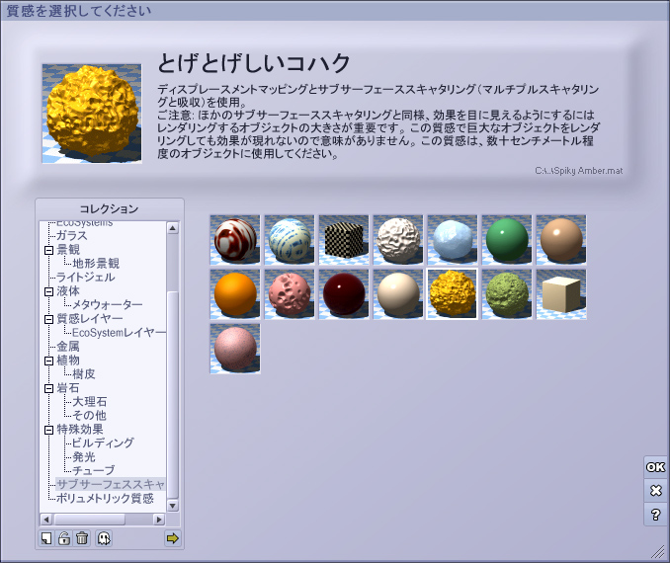Collapse the 液体 tree node
670x563 pixels.
pos(48,291)
